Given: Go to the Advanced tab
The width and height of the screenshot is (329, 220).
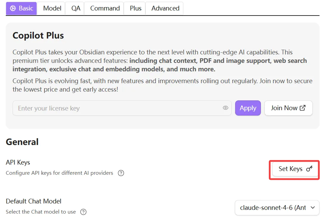Looking at the screenshot, I should 165,8.
